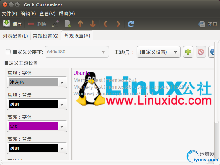Expand 常规：字体 color dropdown arrow

(62, 82)
